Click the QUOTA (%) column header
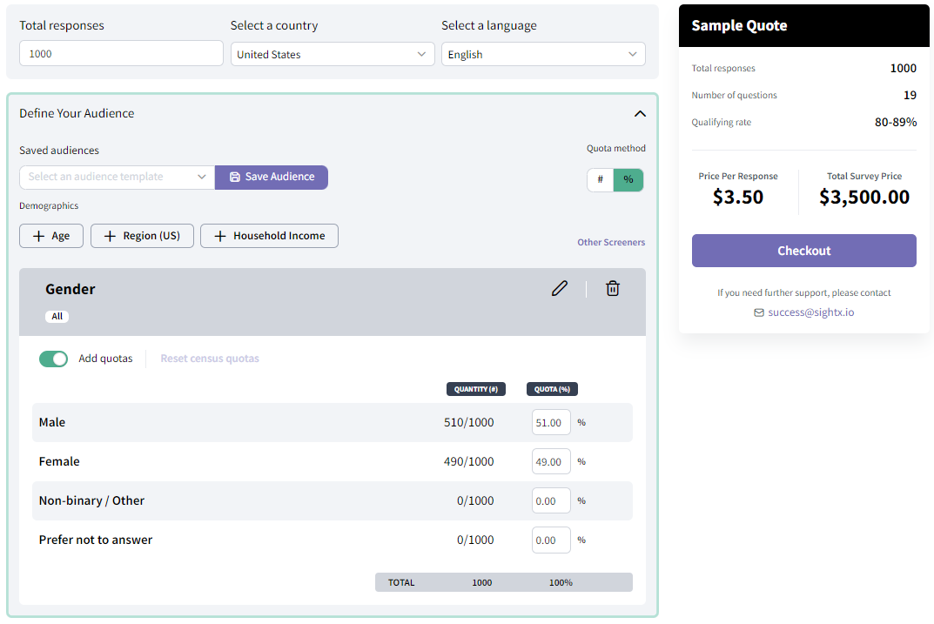Image resolution: width=934 pixels, height=624 pixels. point(552,389)
